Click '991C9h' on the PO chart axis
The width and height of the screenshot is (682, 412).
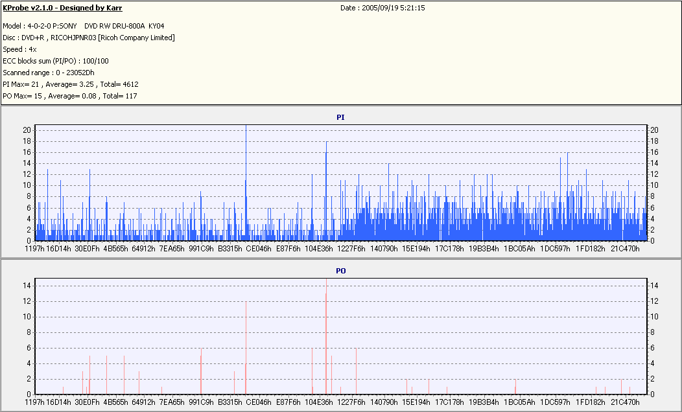[201, 402]
